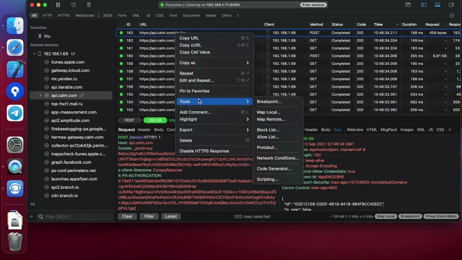
Task: Click the POST method badge
Action: [130, 120]
